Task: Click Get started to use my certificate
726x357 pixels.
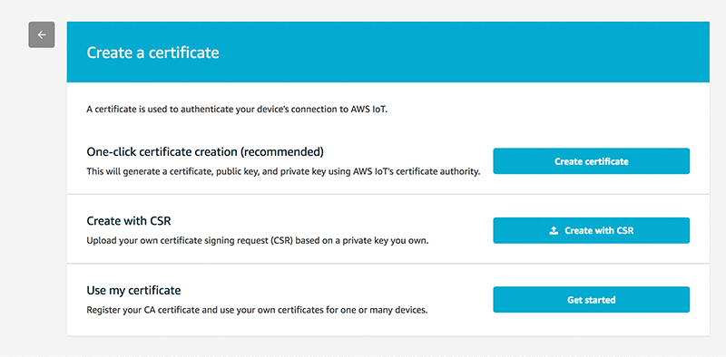Action: [x=592, y=300]
